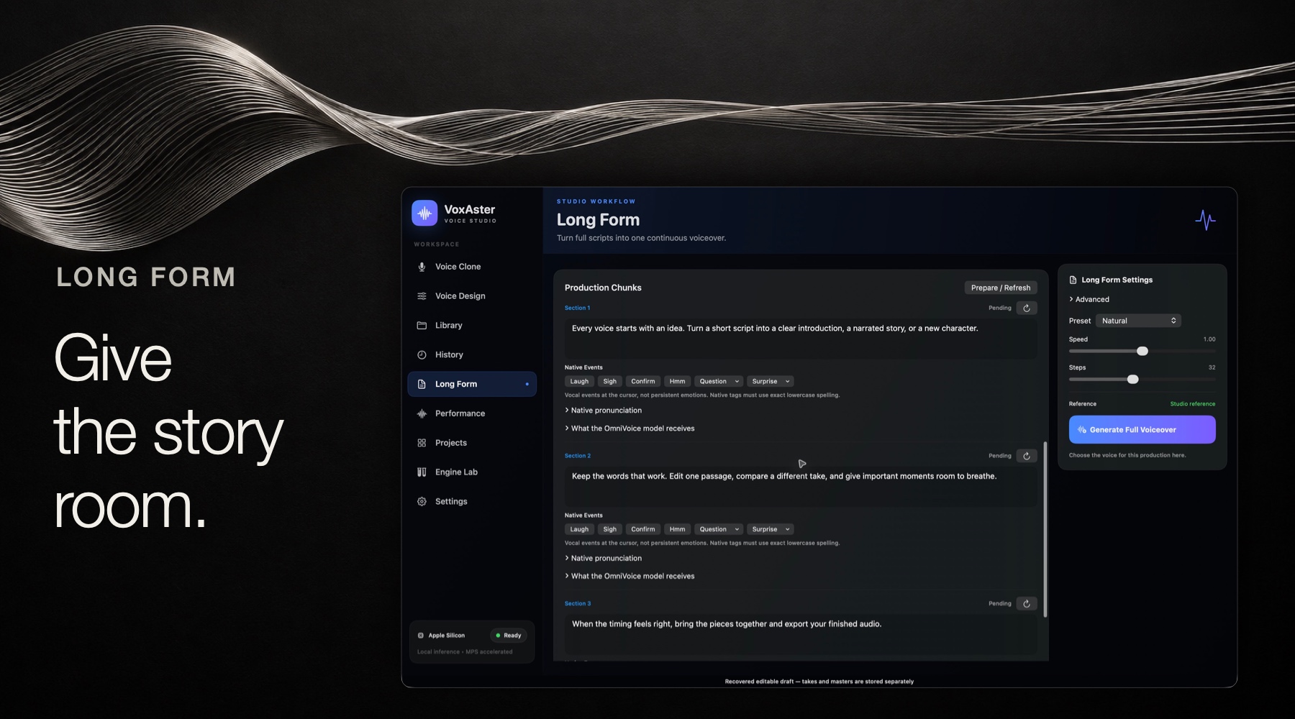This screenshot has height=719, width=1295.
Task: Insert a Hmm event in Section 2
Action: 677,530
